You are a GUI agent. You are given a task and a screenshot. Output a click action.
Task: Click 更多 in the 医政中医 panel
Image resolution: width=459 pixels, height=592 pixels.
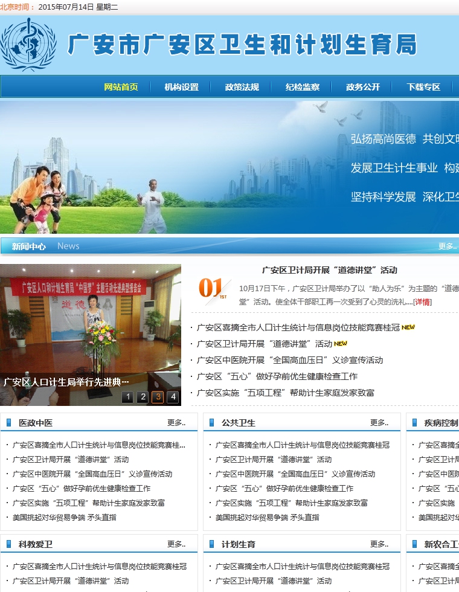tap(176, 423)
